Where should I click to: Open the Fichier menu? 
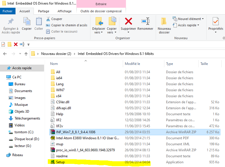[8, 11]
